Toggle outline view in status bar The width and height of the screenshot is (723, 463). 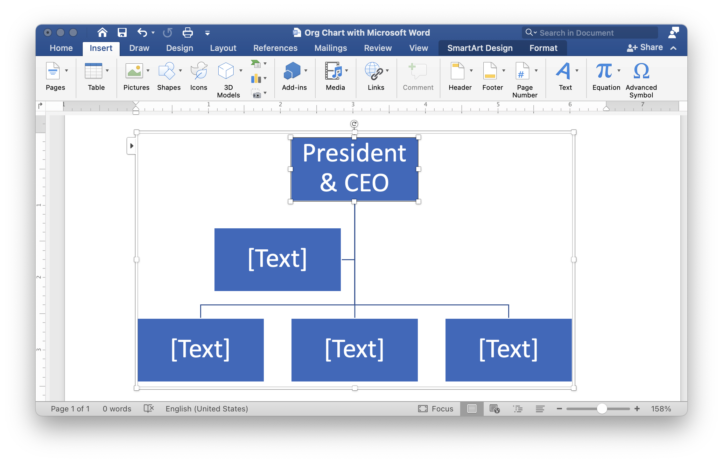click(517, 409)
